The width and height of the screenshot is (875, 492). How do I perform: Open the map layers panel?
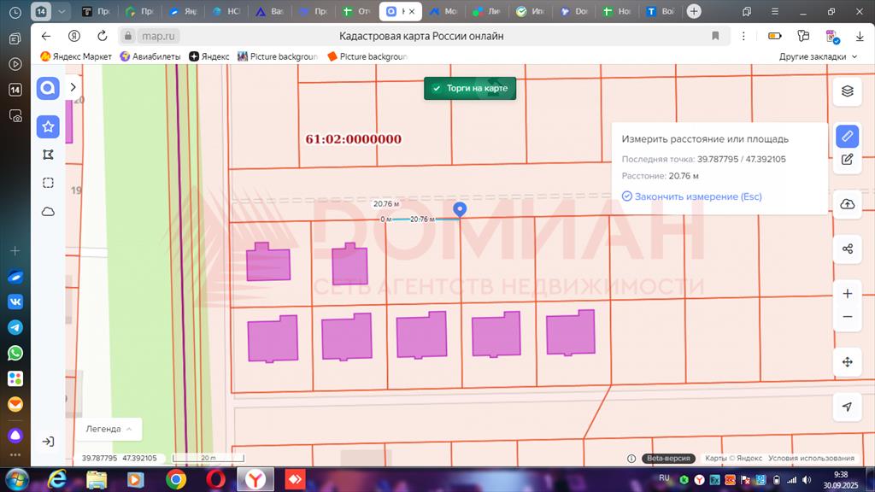pos(847,91)
